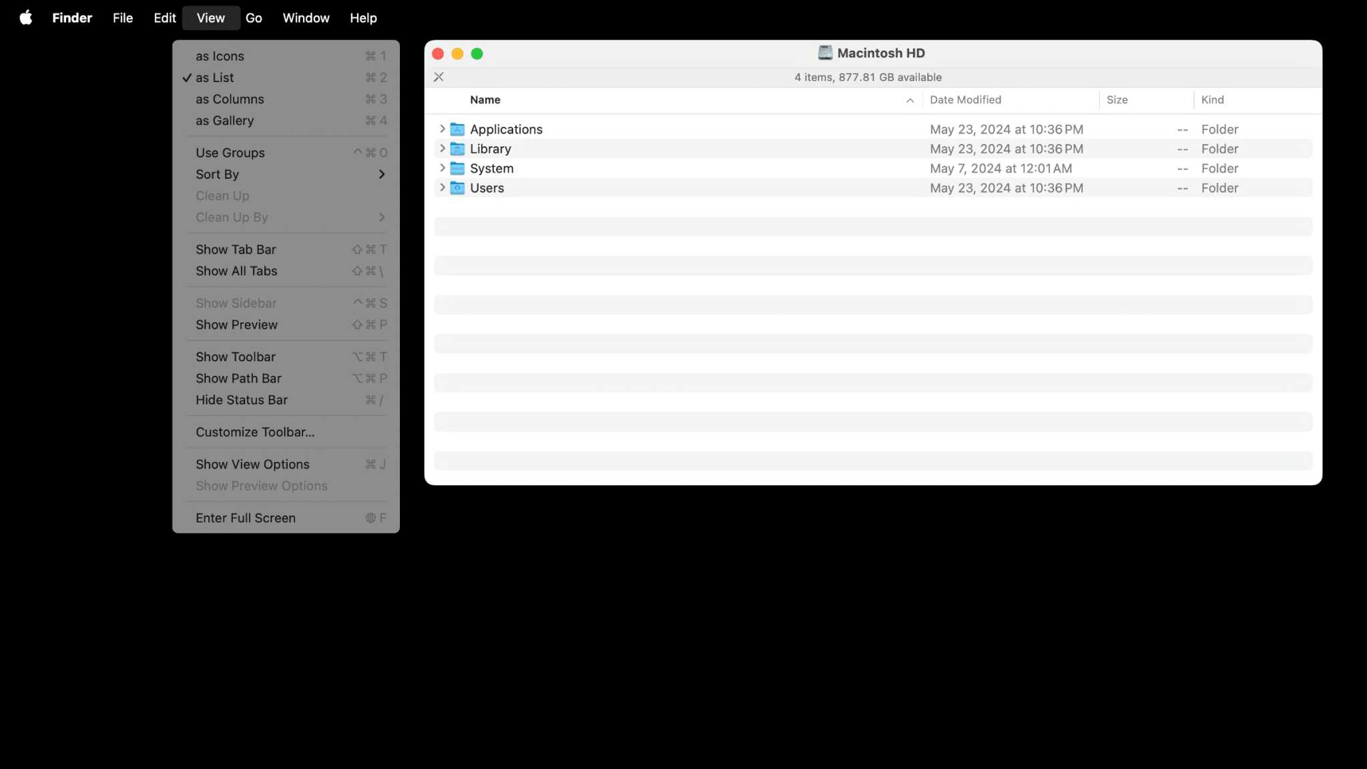
Task: Open the Window menu
Action: click(x=306, y=18)
